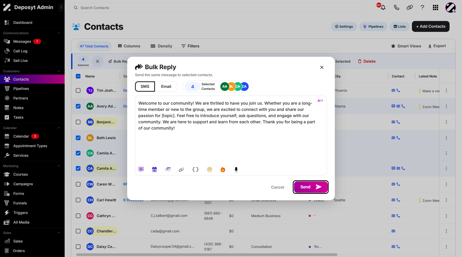The width and height of the screenshot is (462, 257).
Task: Uncheck the Avery Ad... row checkbox
Action: (x=78, y=106)
